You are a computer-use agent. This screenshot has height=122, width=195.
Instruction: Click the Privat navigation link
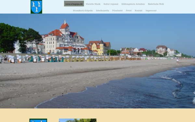129,11
